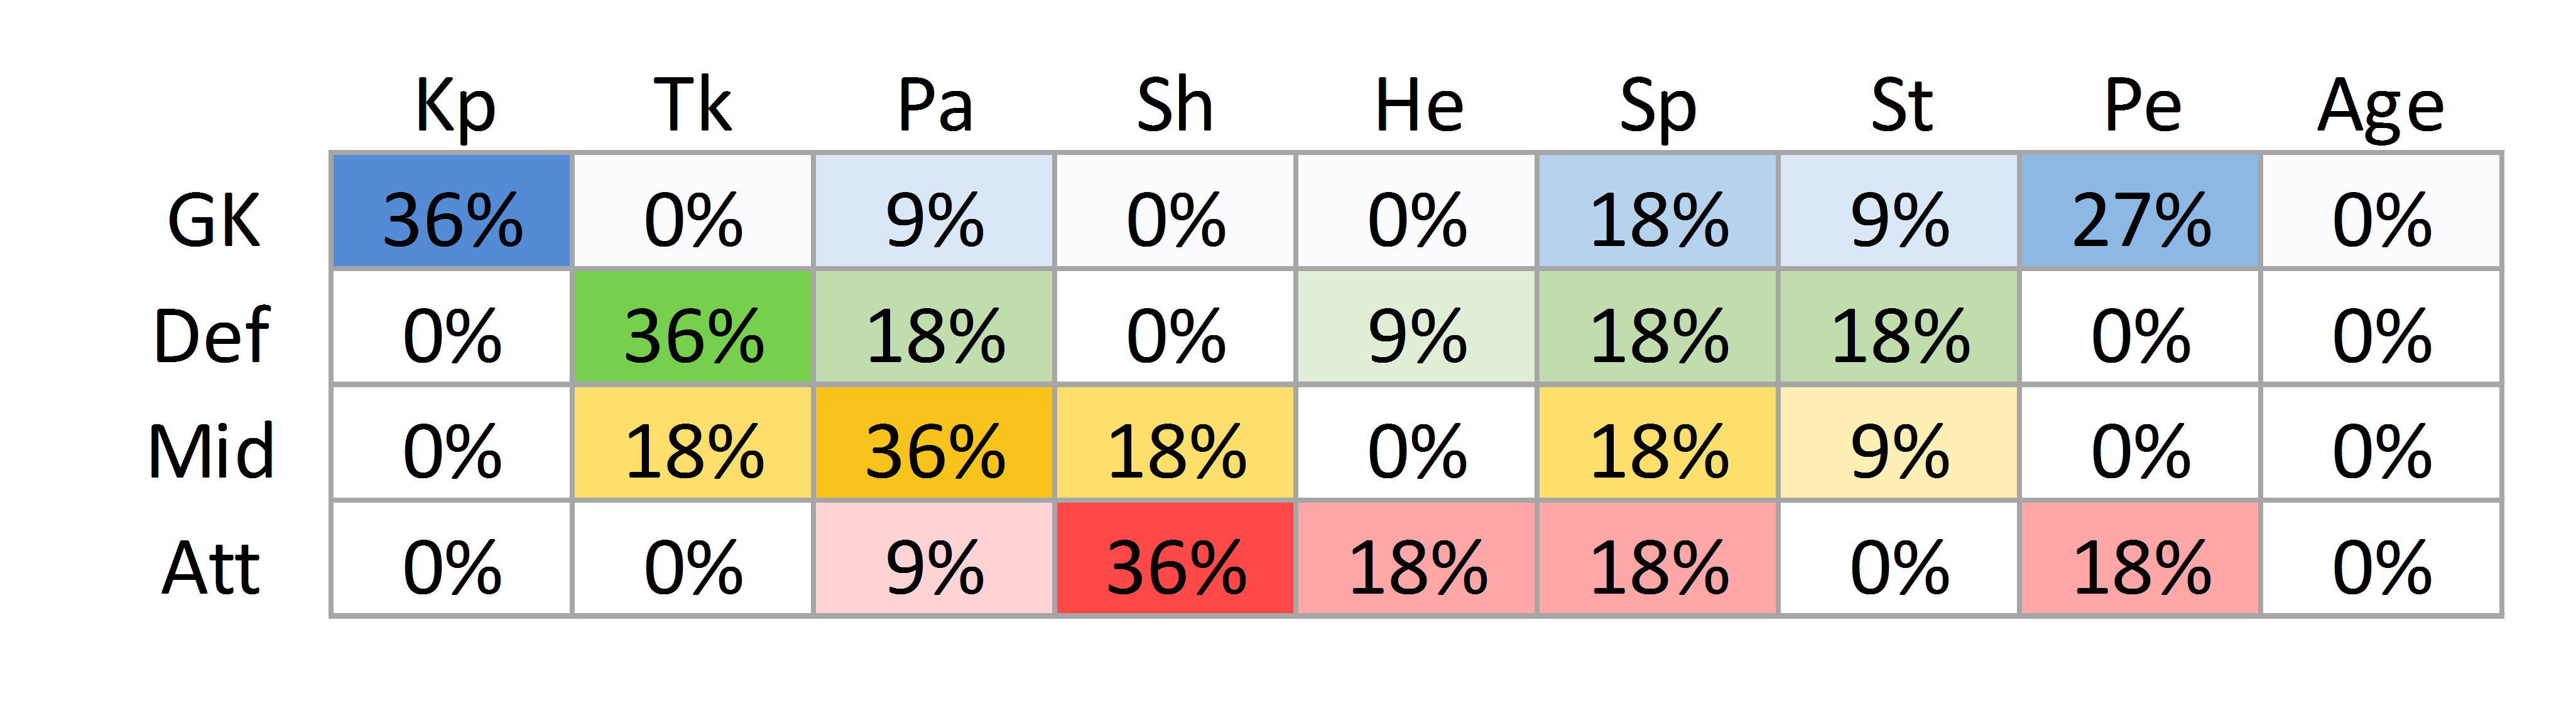Select the He column header
Screen dimensions: 2576x706
click(x=1418, y=105)
